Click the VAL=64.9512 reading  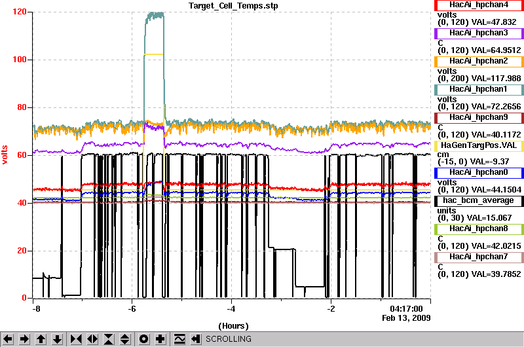click(496, 50)
